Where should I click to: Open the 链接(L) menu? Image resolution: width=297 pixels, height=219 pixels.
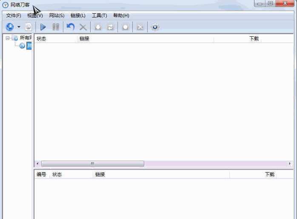click(x=78, y=15)
